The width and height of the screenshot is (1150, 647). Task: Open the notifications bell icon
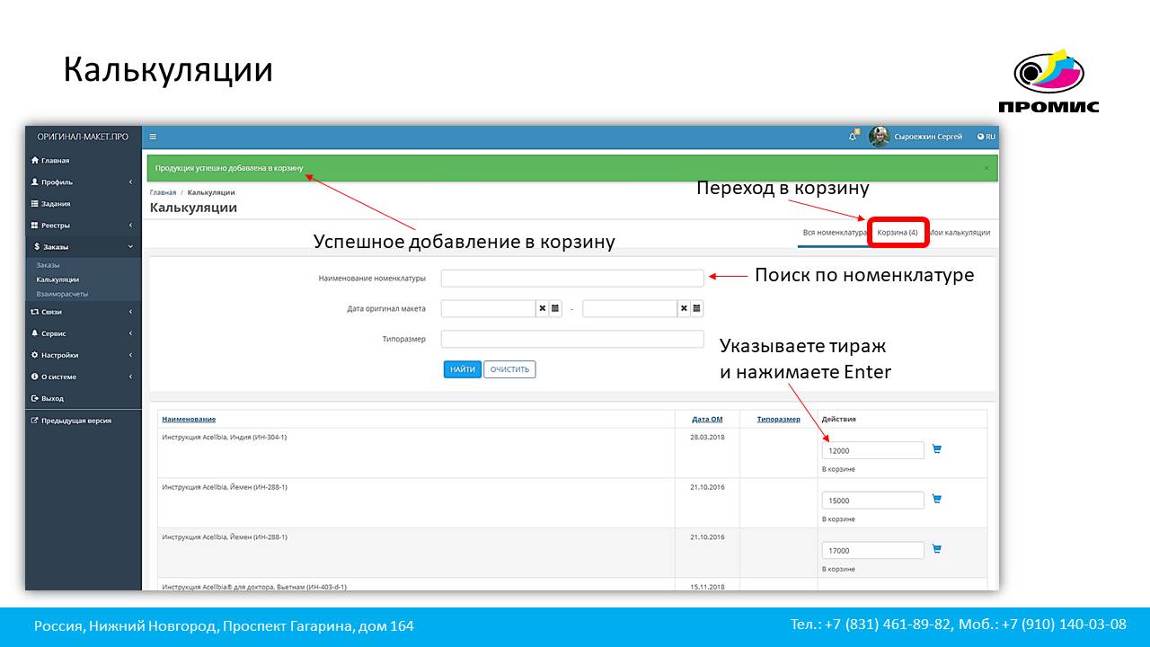click(854, 137)
